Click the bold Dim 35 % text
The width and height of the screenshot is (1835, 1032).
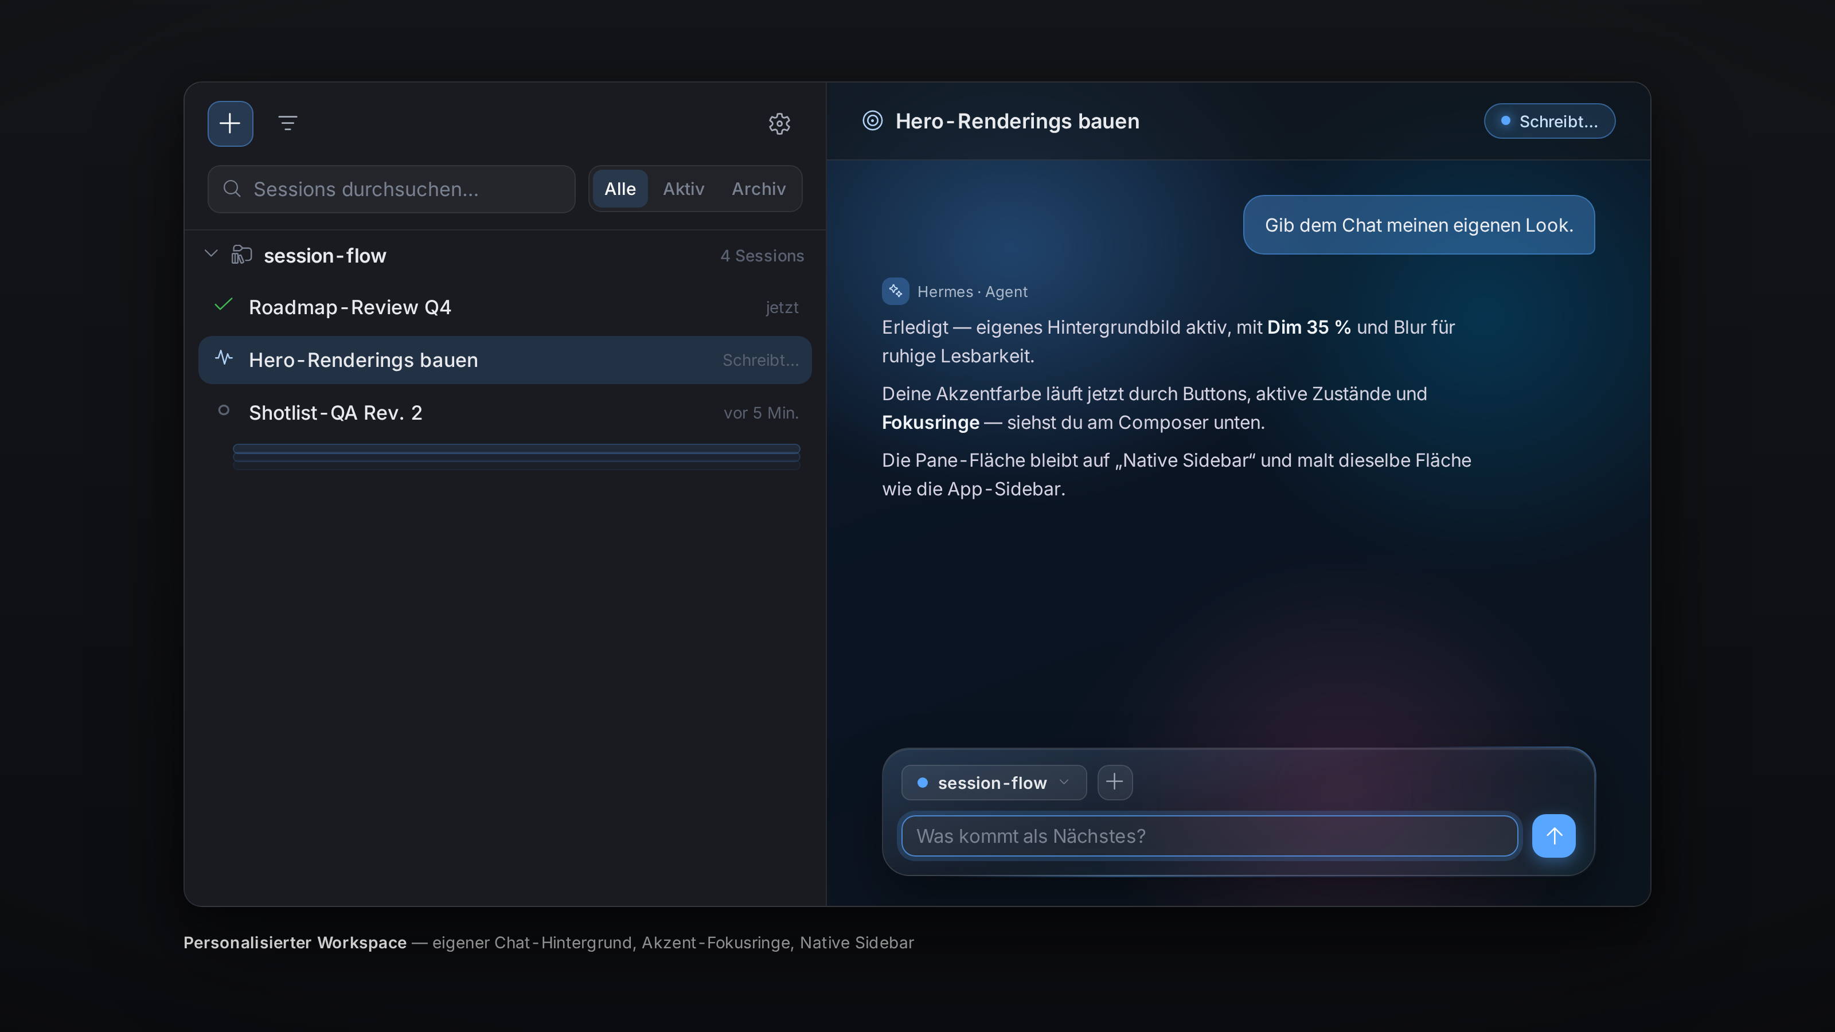click(1309, 327)
